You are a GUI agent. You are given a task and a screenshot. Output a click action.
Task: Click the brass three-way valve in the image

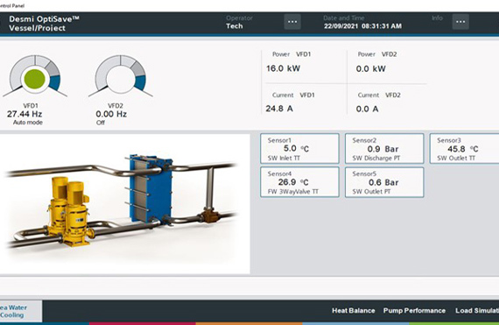210,215
